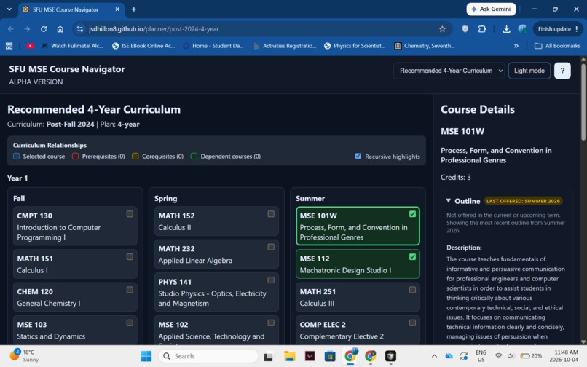
Task: Show hidden system tray icons chevron
Action: 434,356
